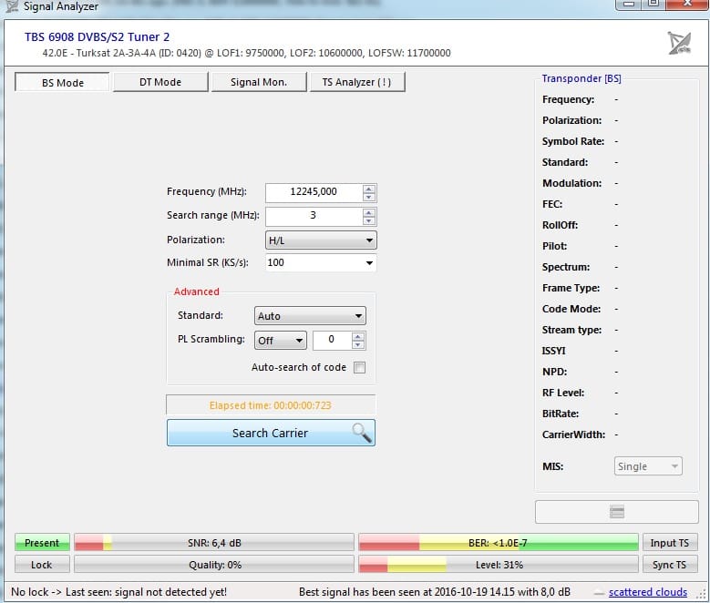710x603 pixels.
Task: Click the Lock indicator button
Action: coord(42,565)
